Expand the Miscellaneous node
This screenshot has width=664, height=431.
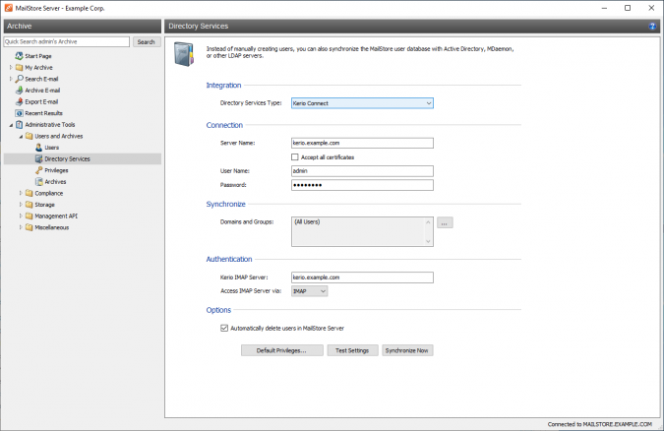coord(21,227)
